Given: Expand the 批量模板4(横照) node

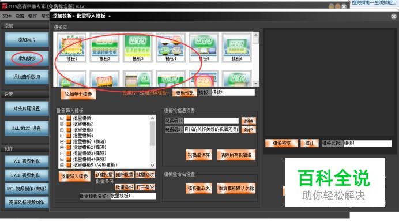Looking at the screenshot, I should [62, 159].
